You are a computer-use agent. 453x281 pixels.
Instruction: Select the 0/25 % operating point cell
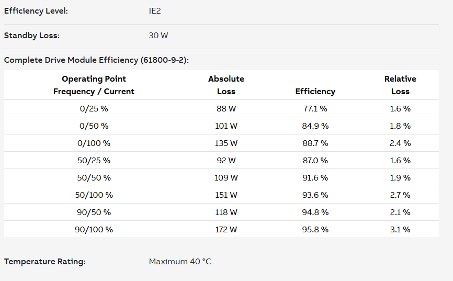point(94,108)
